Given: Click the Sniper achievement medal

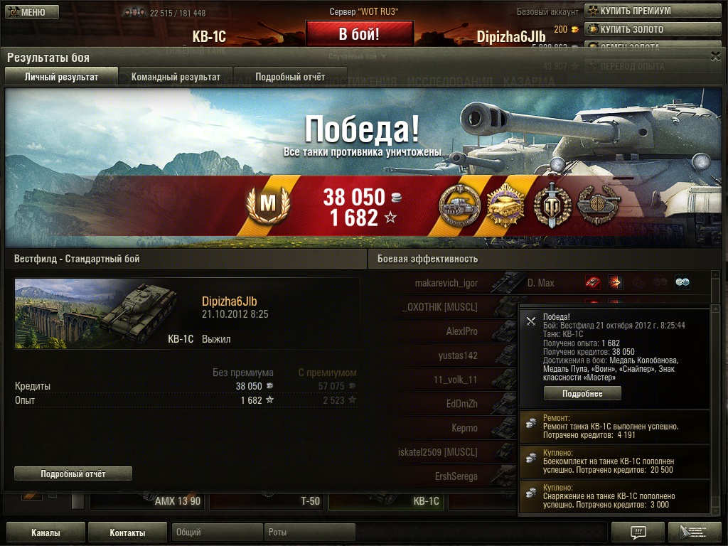Looking at the screenshot, I should point(598,205).
